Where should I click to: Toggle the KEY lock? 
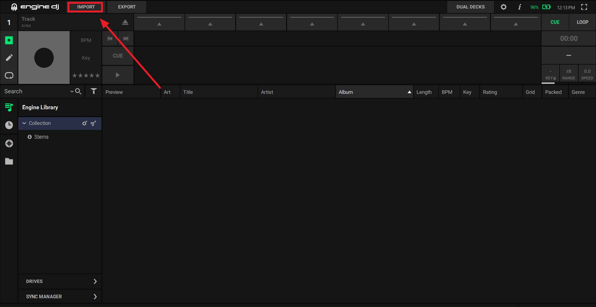point(550,74)
